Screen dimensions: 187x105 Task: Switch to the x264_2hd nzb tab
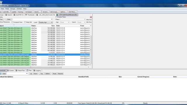point(46,15)
